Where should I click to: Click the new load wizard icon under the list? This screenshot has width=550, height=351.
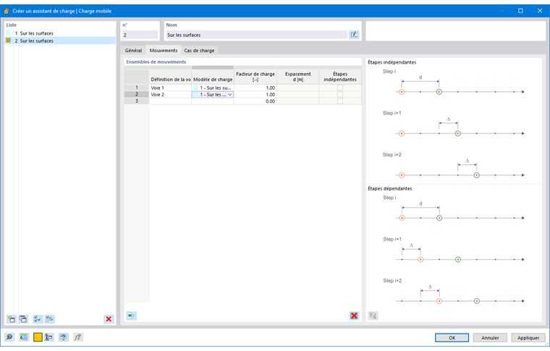[x=12, y=318]
